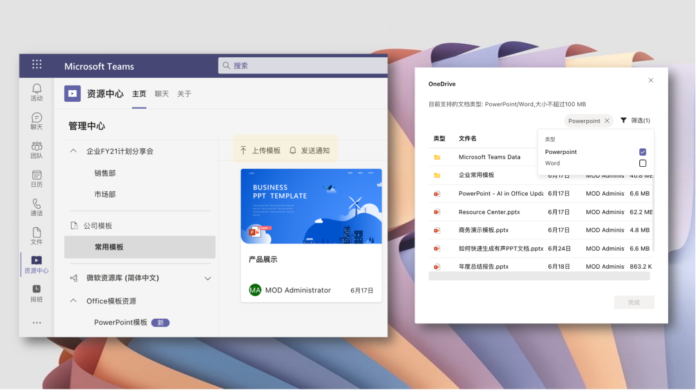The image size is (696, 391).
Task: Click the folder icon for Microsoft Teams Data
Action: click(x=437, y=157)
